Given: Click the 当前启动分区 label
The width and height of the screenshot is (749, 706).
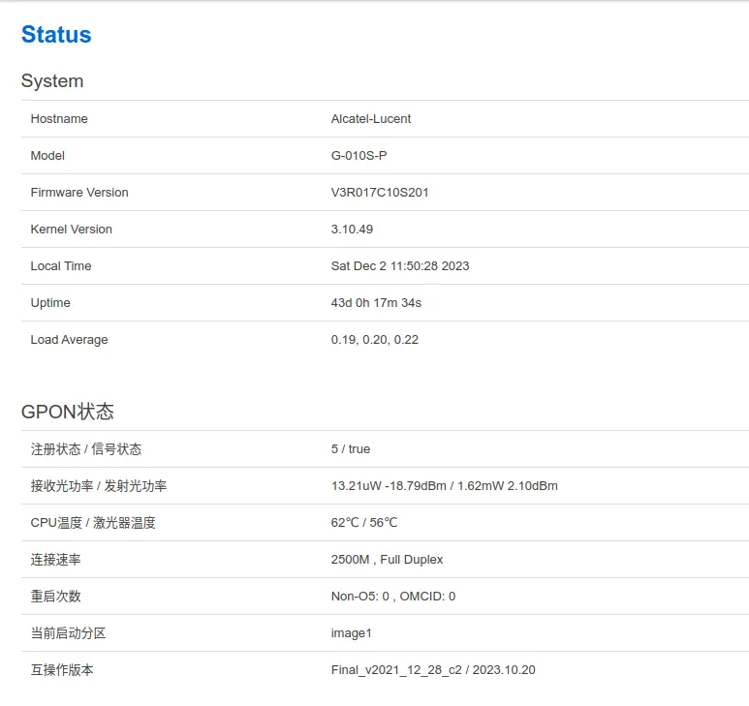Looking at the screenshot, I should 68,633.
